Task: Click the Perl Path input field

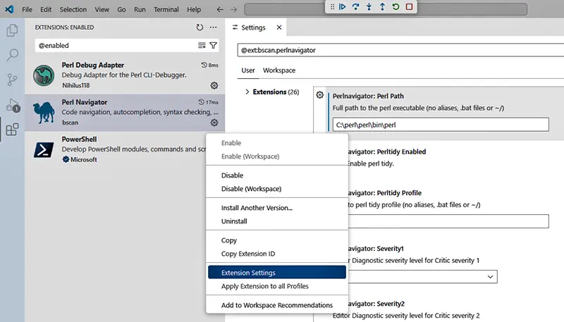Action: pyautogui.click(x=441, y=125)
